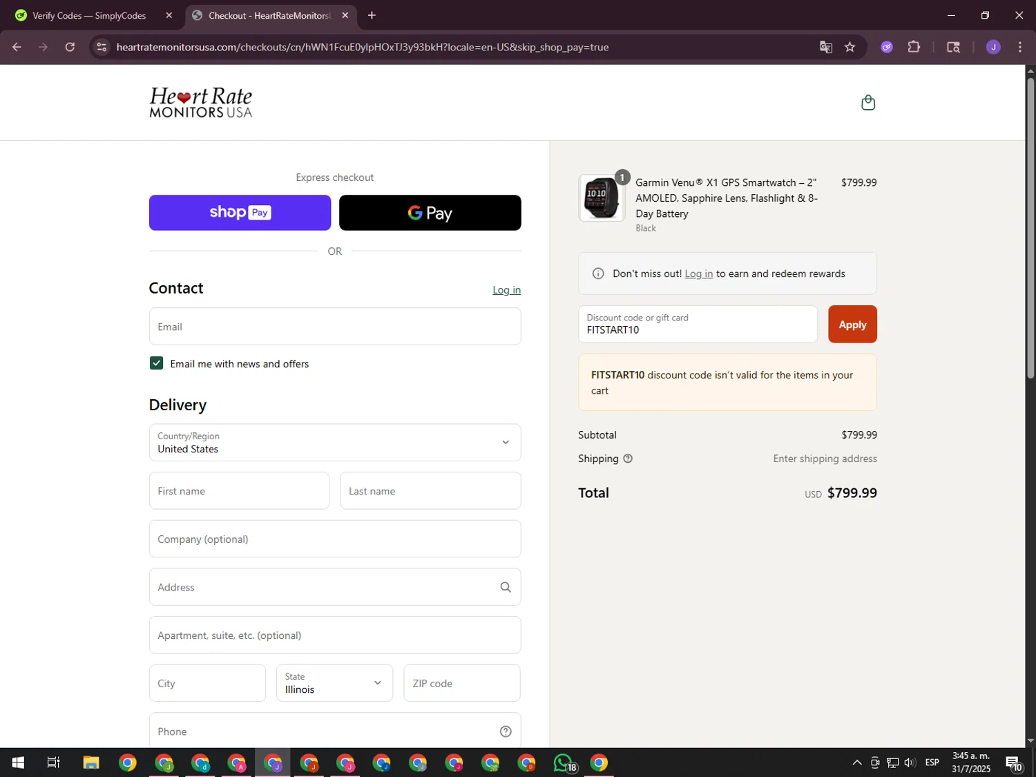This screenshot has height=777, width=1036.
Task: Focus the Phone field
Action: pos(335,731)
